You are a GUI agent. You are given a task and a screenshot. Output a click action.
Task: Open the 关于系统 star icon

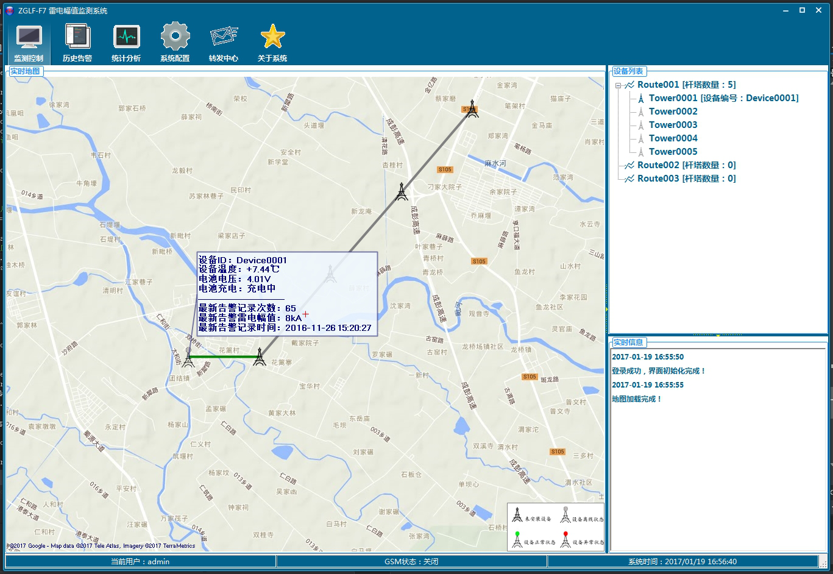coord(272,43)
